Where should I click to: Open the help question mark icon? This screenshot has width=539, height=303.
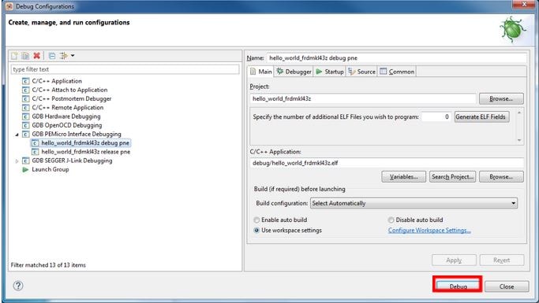[x=18, y=286]
